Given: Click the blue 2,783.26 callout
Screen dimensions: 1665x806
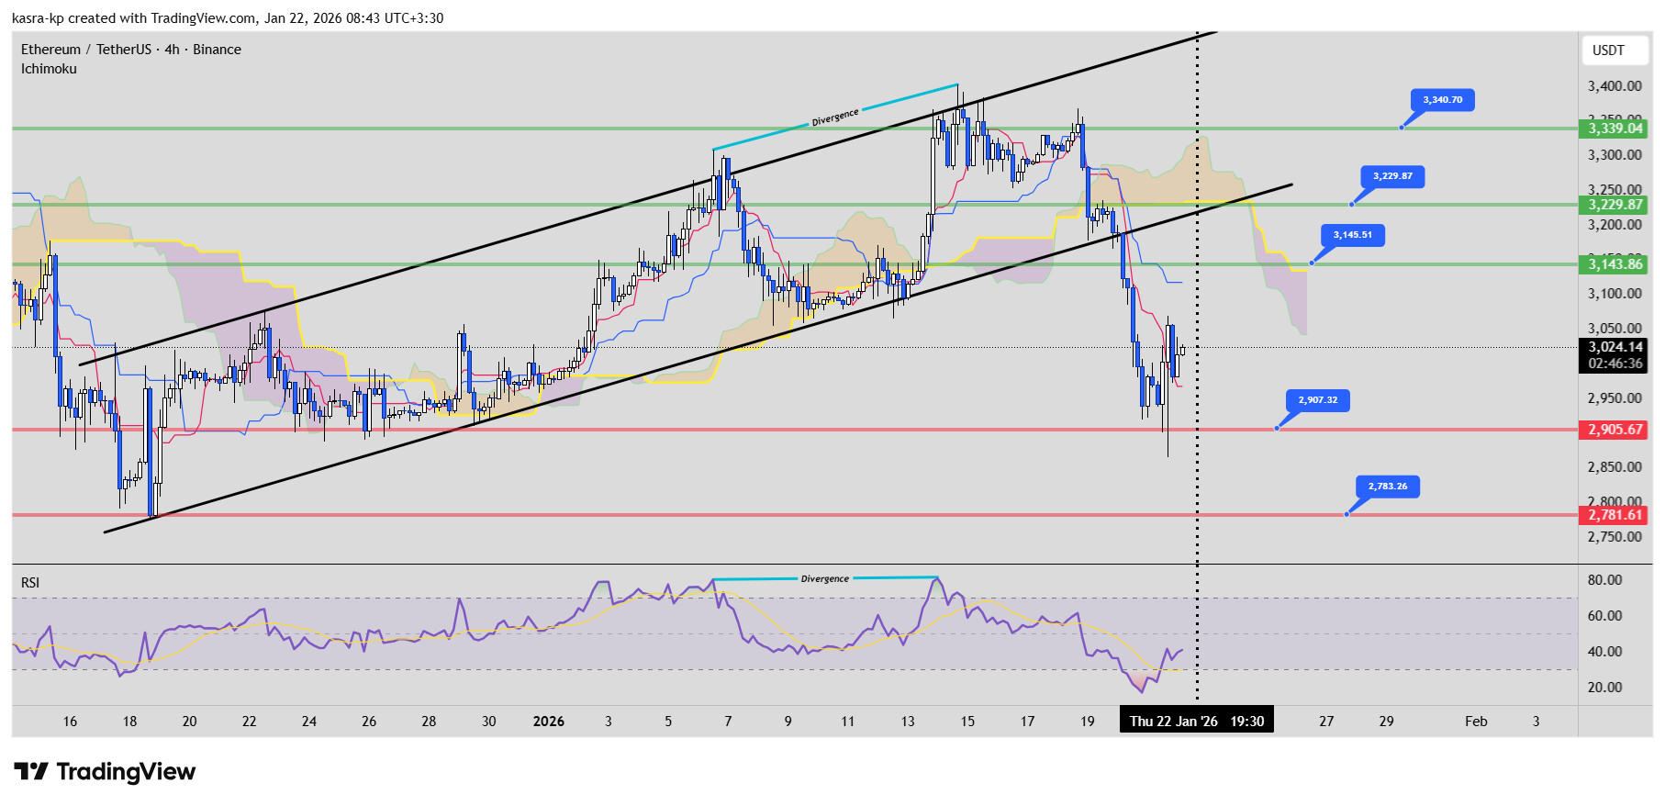Looking at the screenshot, I should [x=1387, y=487].
